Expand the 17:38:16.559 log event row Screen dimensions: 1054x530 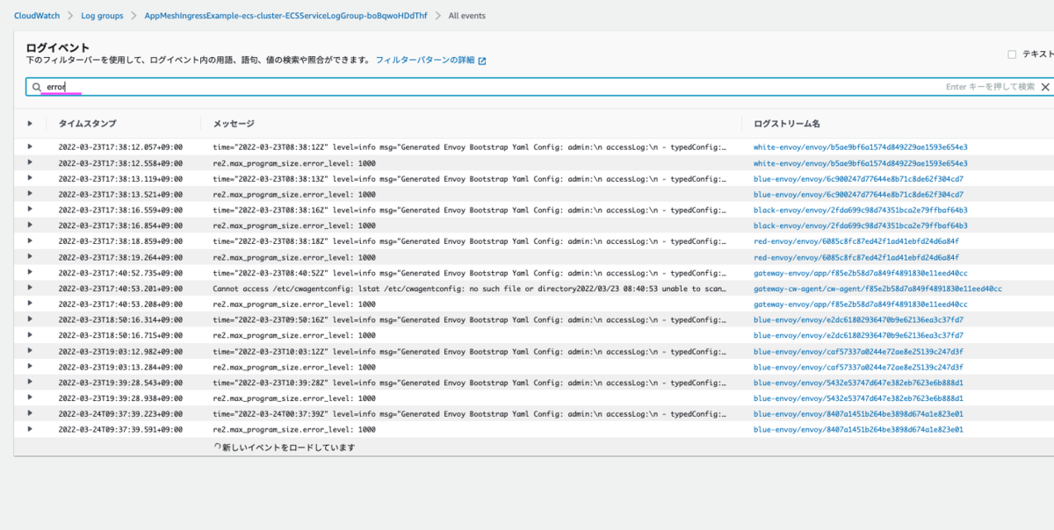[30, 210]
